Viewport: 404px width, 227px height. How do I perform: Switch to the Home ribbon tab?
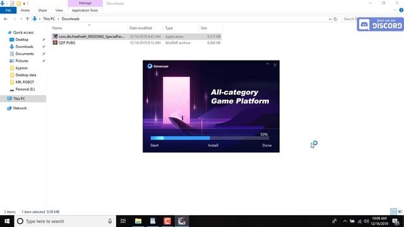tap(25, 10)
